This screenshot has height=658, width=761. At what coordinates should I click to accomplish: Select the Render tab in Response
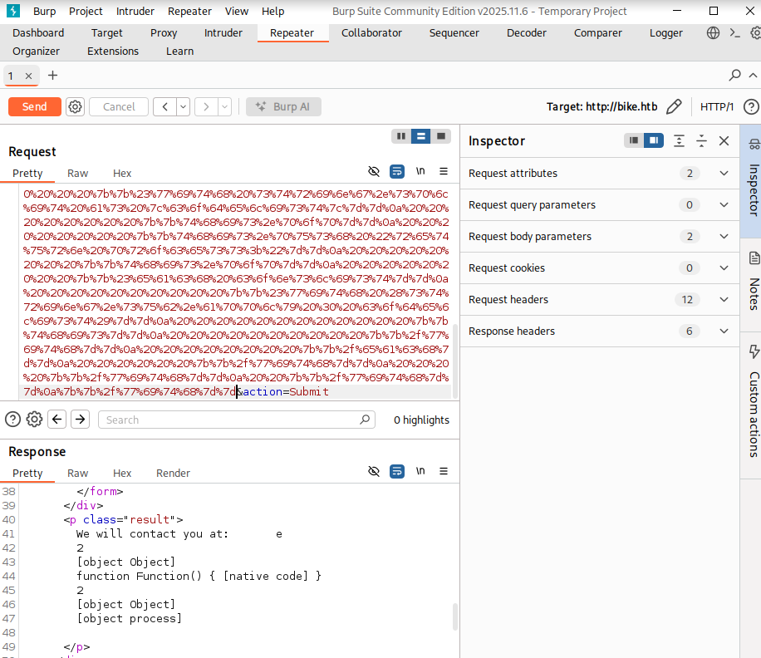(x=173, y=473)
